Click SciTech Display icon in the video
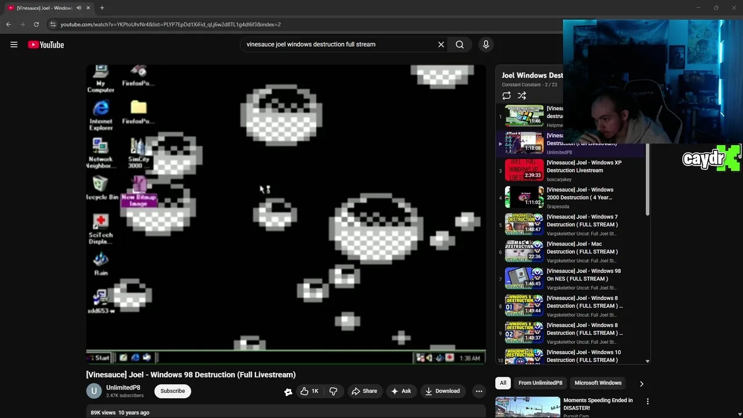Viewport: 743px width, 418px height. [x=101, y=229]
